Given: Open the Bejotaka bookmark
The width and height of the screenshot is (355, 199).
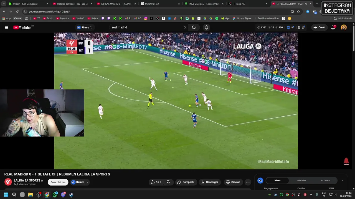Looking at the screenshot, I should tap(62, 19).
